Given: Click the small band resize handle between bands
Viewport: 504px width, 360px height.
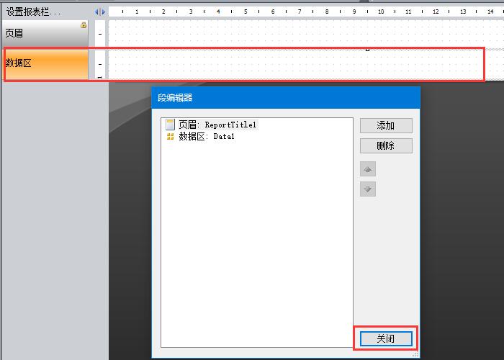Looking at the screenshot, I should pos(368,49).
